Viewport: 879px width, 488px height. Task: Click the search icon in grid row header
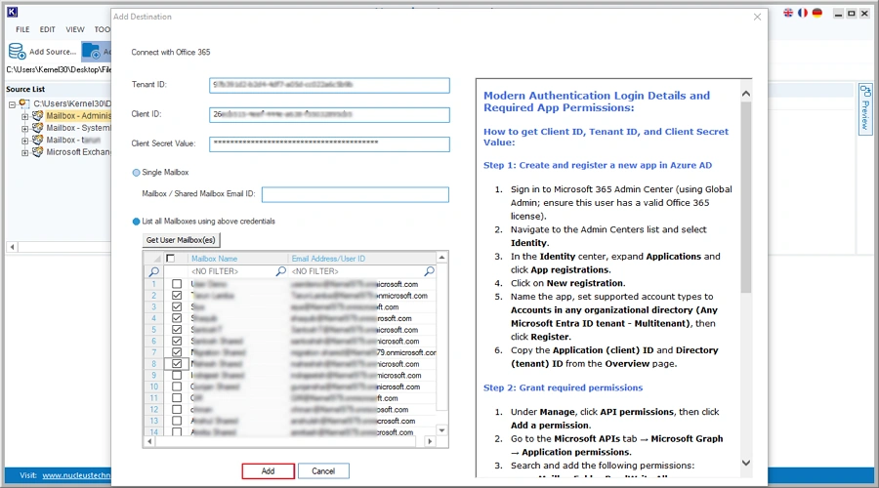point(153,271)
